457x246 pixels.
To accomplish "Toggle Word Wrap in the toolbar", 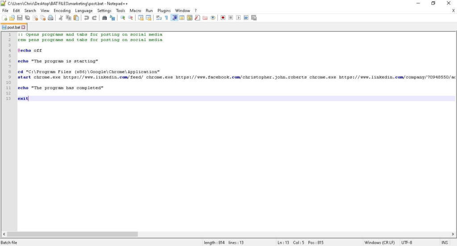I will (159, 18).
